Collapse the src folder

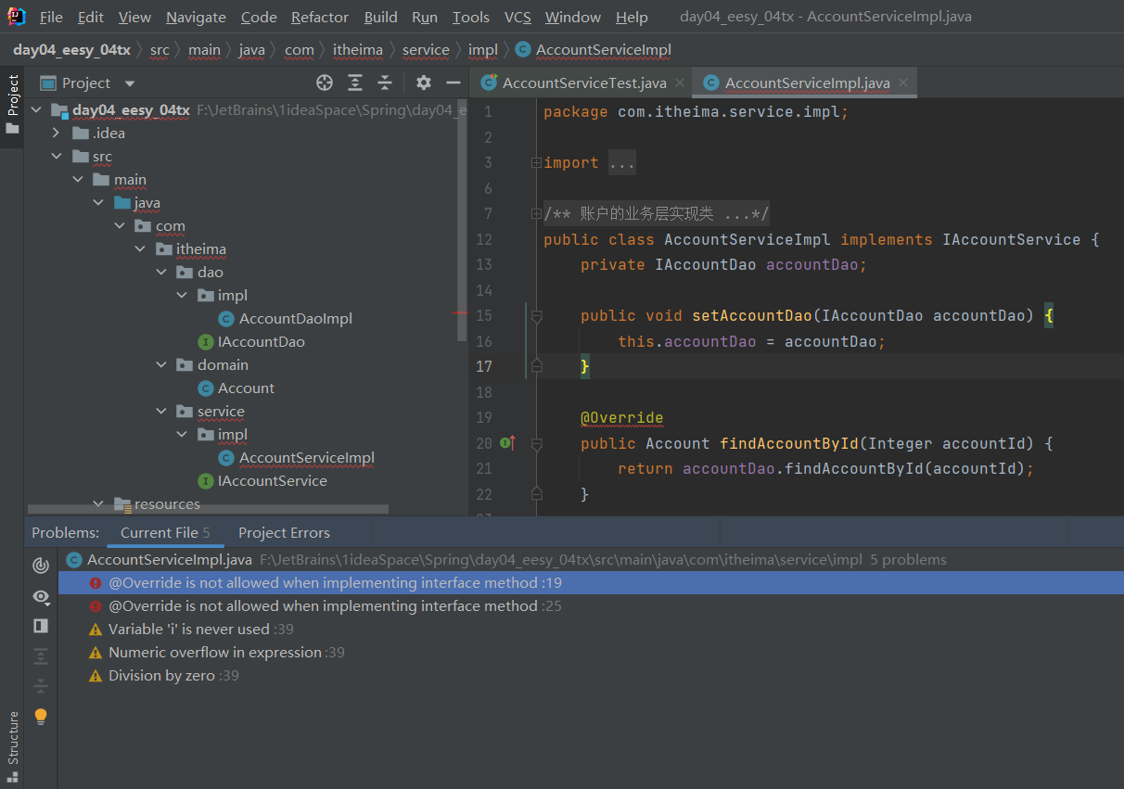57,156
